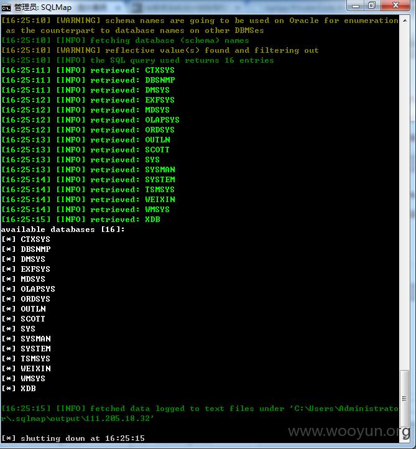Image resolution: width=416 pixels, height=449 pixels.
Task: Click the line 'retrieved: SCOTT'
Action: click(85, 150)
